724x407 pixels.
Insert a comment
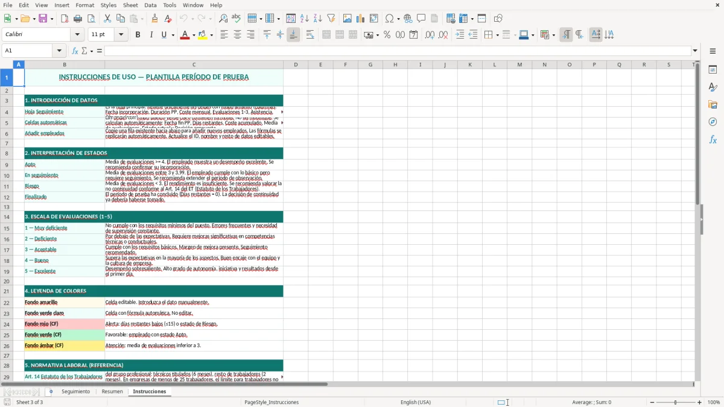click(x=421, y=19)
